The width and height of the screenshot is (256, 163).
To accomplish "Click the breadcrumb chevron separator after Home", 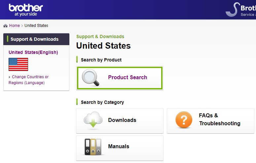I will 22,26.
